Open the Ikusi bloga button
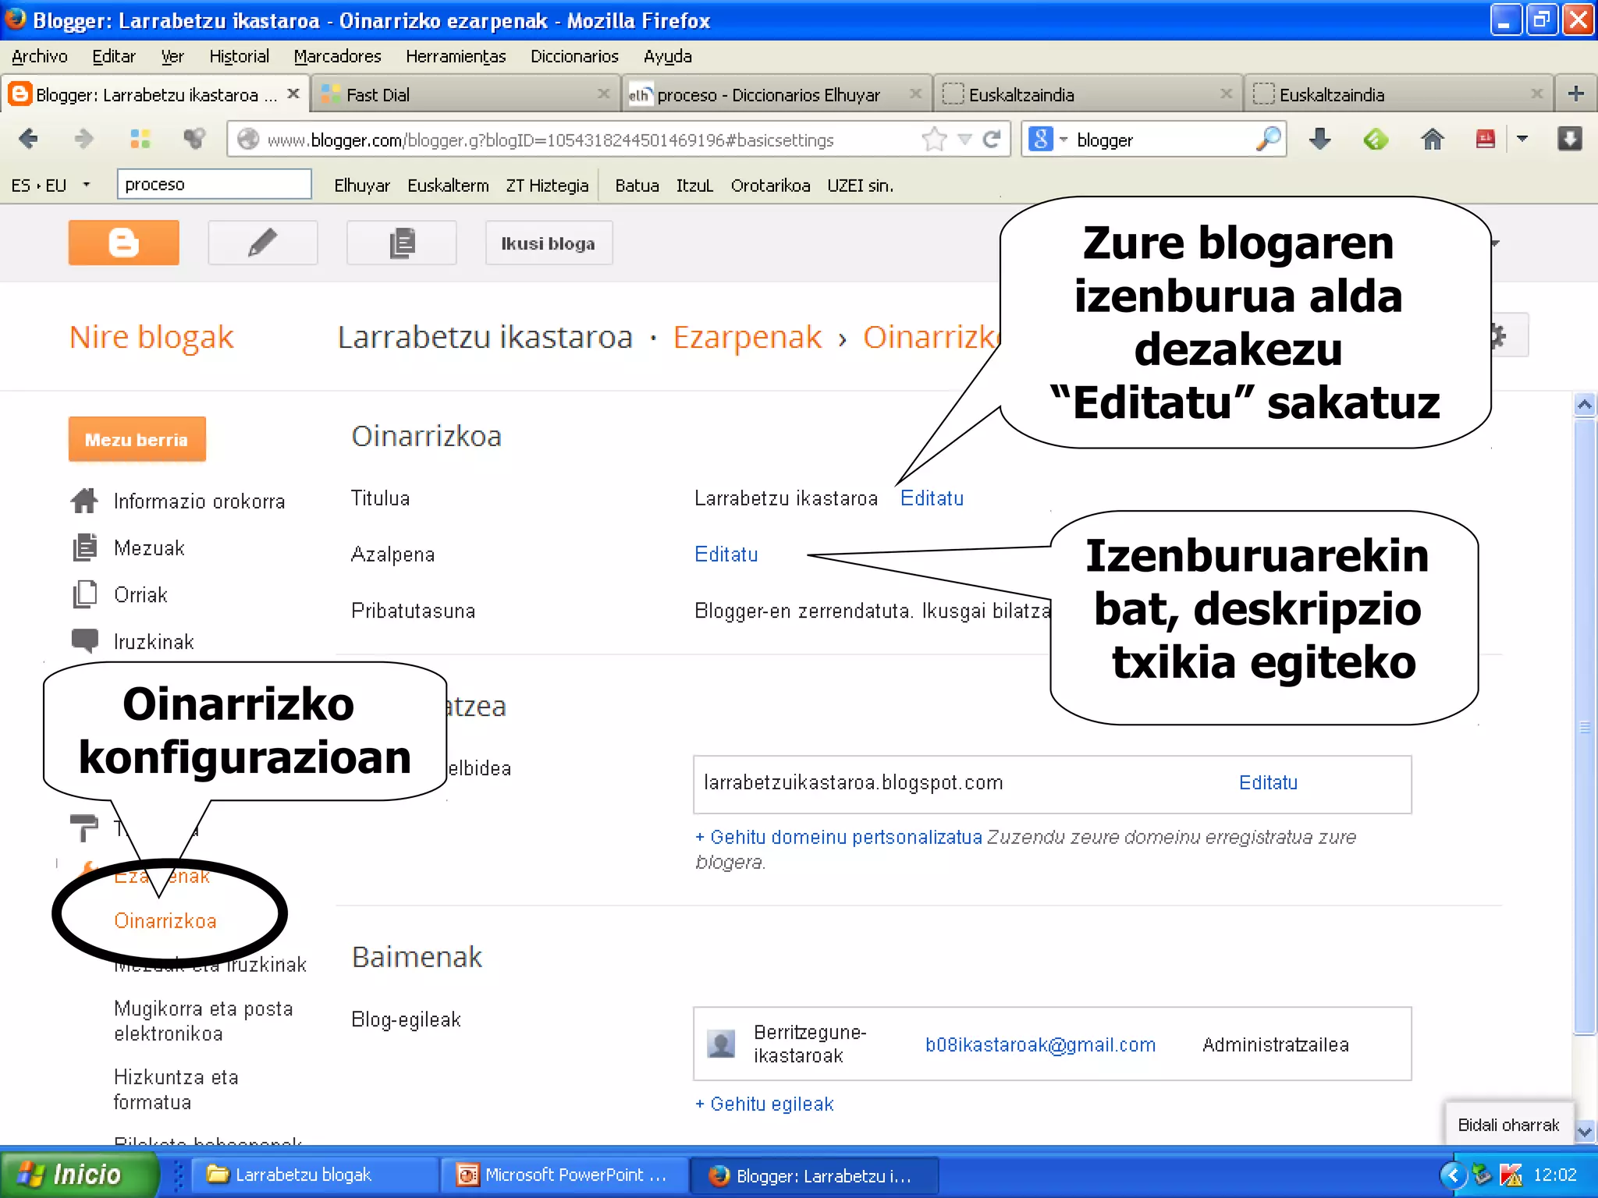Viewport: 1598px width, 1198px height. point(549,243)
